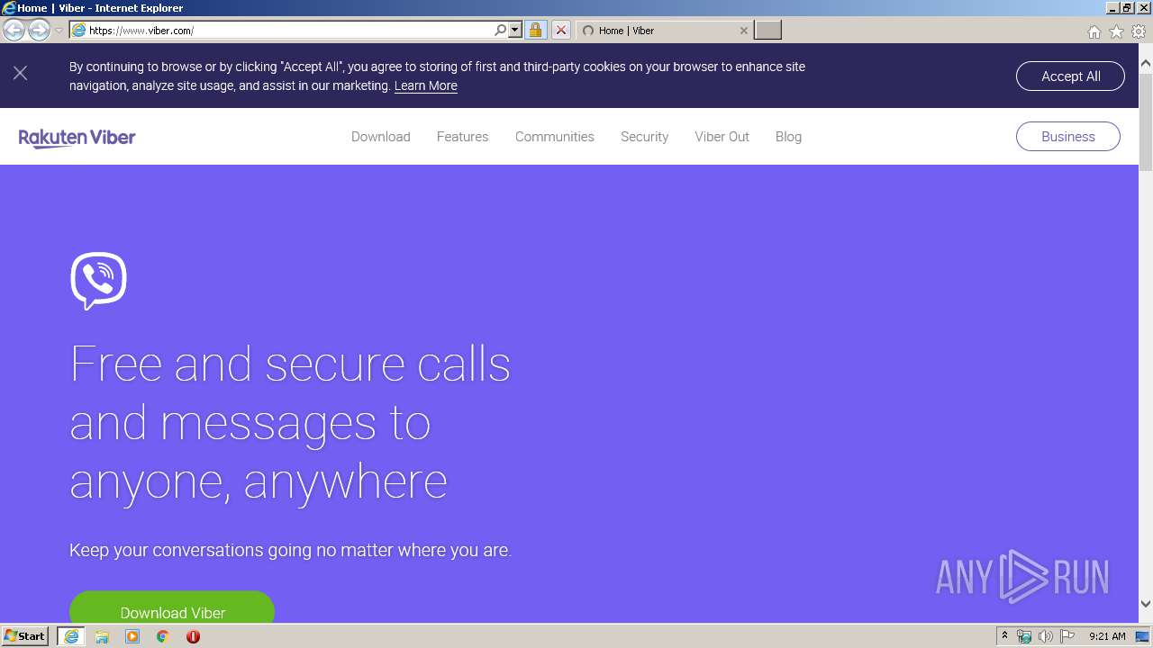Open the Features nav item
1153x648 pixels.
462,137
